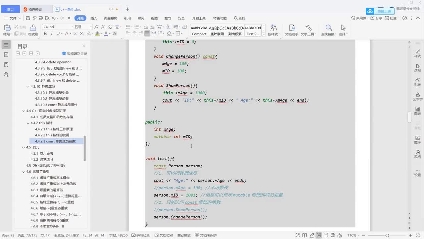Apply the font color swatch
424x239 pixels.
[106, 34]
